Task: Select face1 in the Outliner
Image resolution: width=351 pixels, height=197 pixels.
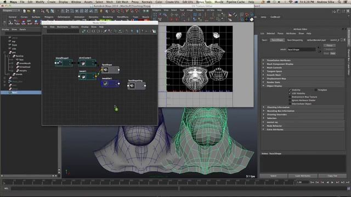Action: coord(21,92)
